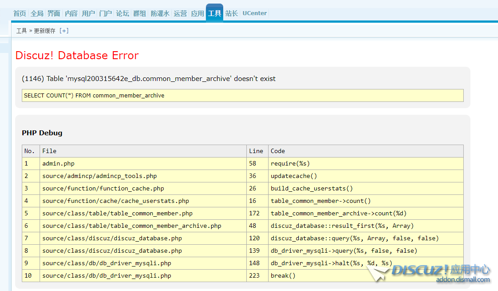Click the 更新缓存 breadcrumb text
This screenshot has height=291, width=498.
[x=45, y=31]
